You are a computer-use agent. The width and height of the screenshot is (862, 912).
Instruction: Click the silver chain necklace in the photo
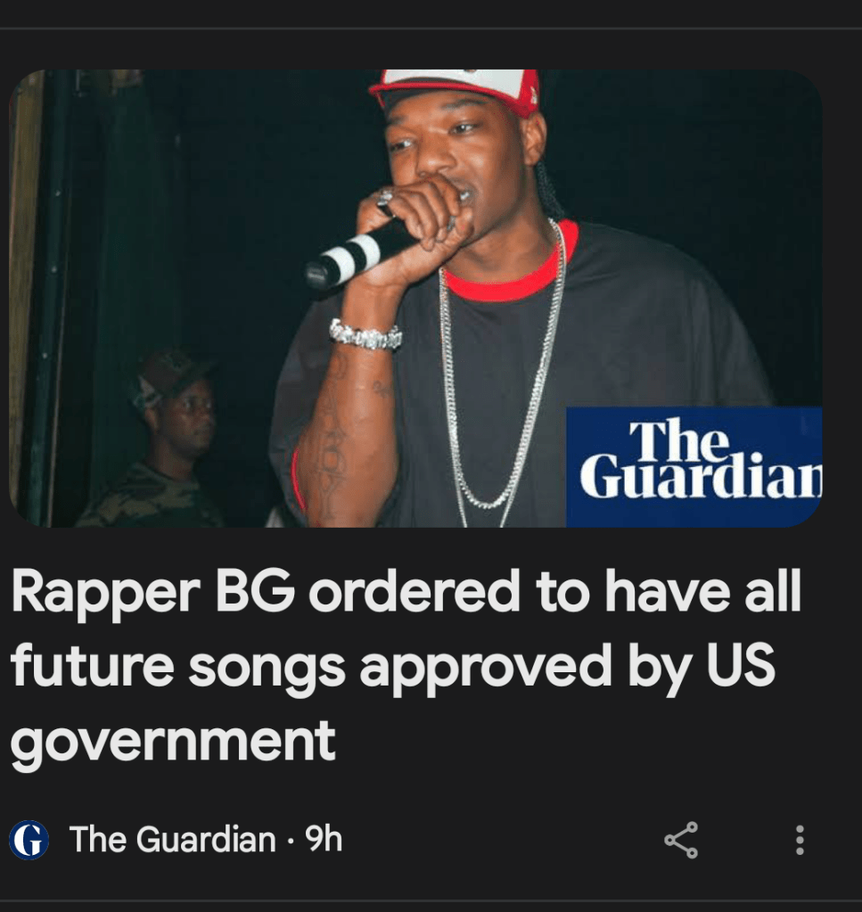(x=501, y=373)
